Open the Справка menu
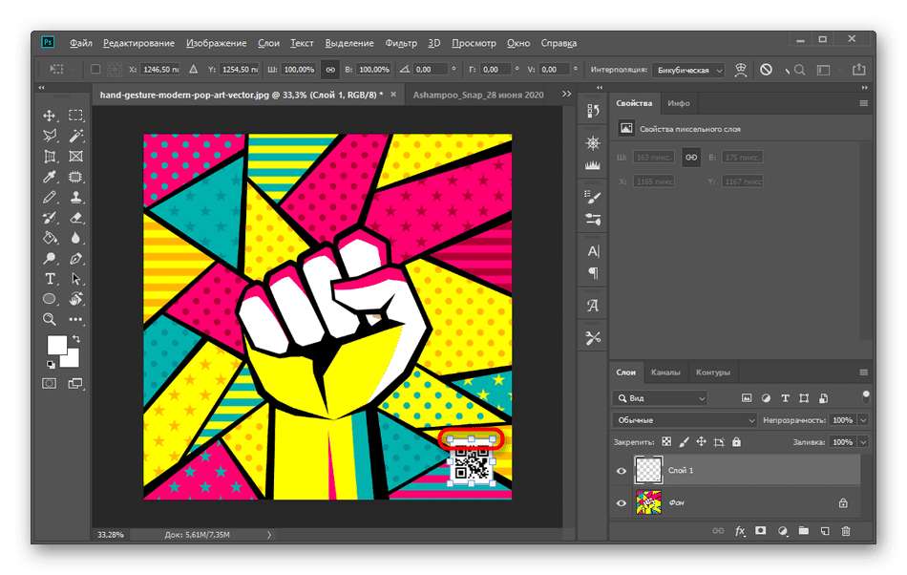 [x=559, y=43]
